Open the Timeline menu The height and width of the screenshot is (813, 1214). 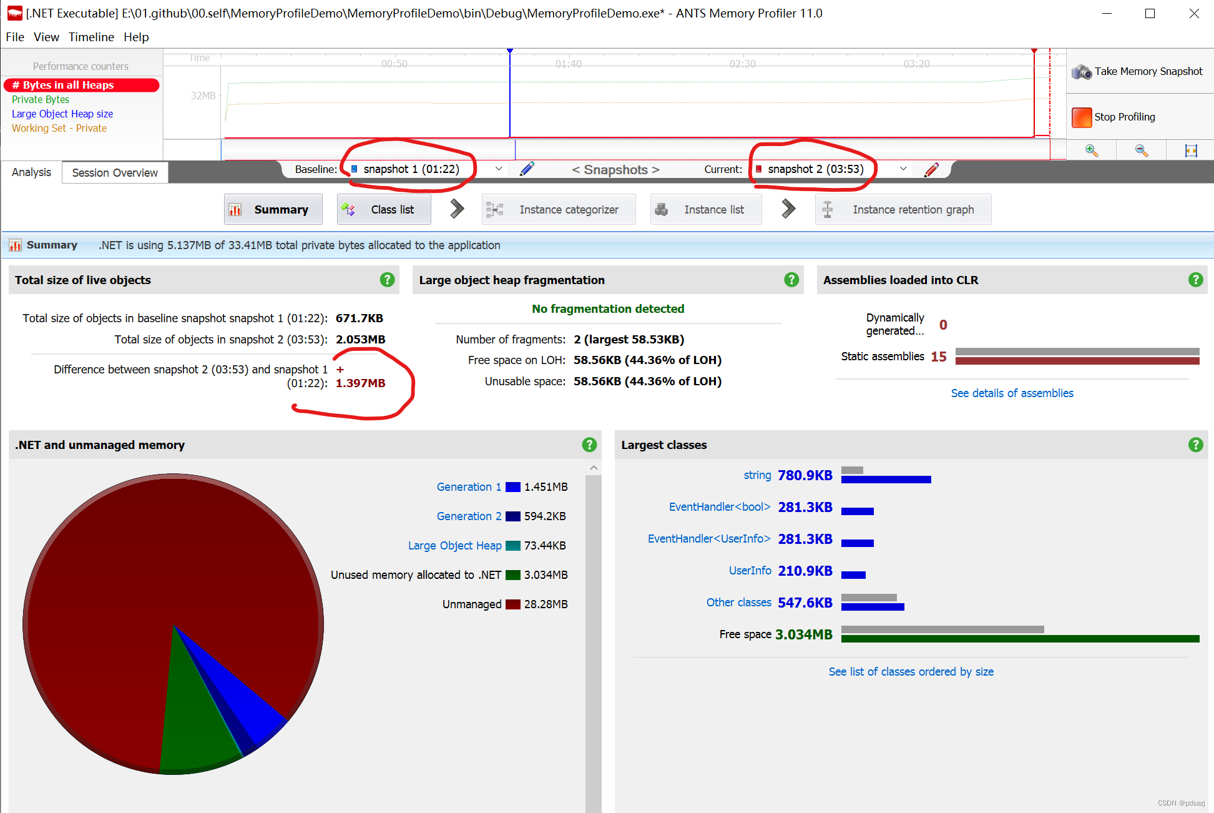pos(91,37)
